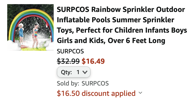Open the SURPCOS Rainbow Sprinkler product title link
This screenshot has height=100, width=191.
(122, 25)
